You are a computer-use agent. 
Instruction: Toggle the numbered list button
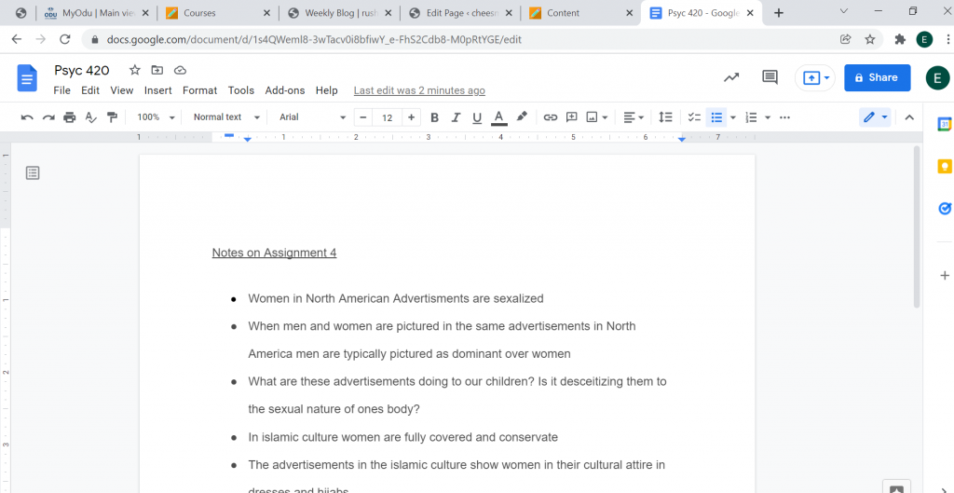click(752, 117)
